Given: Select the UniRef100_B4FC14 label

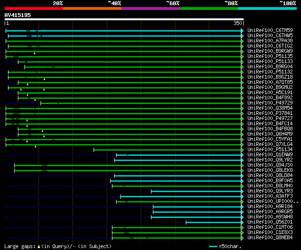Looking at the screenshot, I should (270, 124).
